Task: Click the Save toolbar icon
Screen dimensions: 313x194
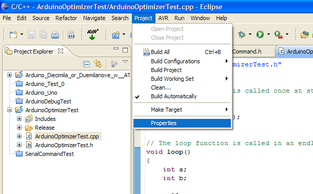Action: tap(31, 34)
